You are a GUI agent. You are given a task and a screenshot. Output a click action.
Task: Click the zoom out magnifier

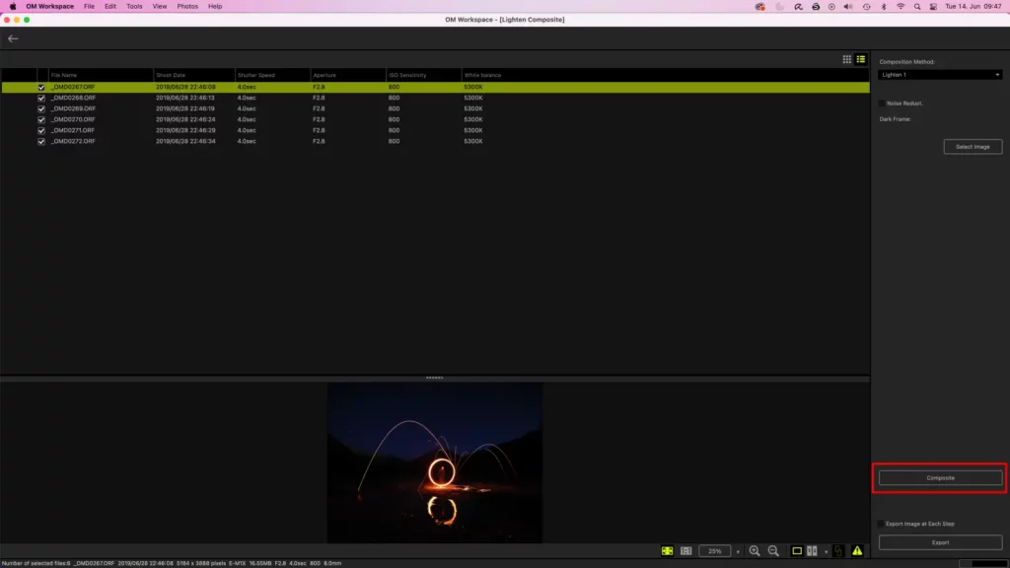click(x=773, y=550)
